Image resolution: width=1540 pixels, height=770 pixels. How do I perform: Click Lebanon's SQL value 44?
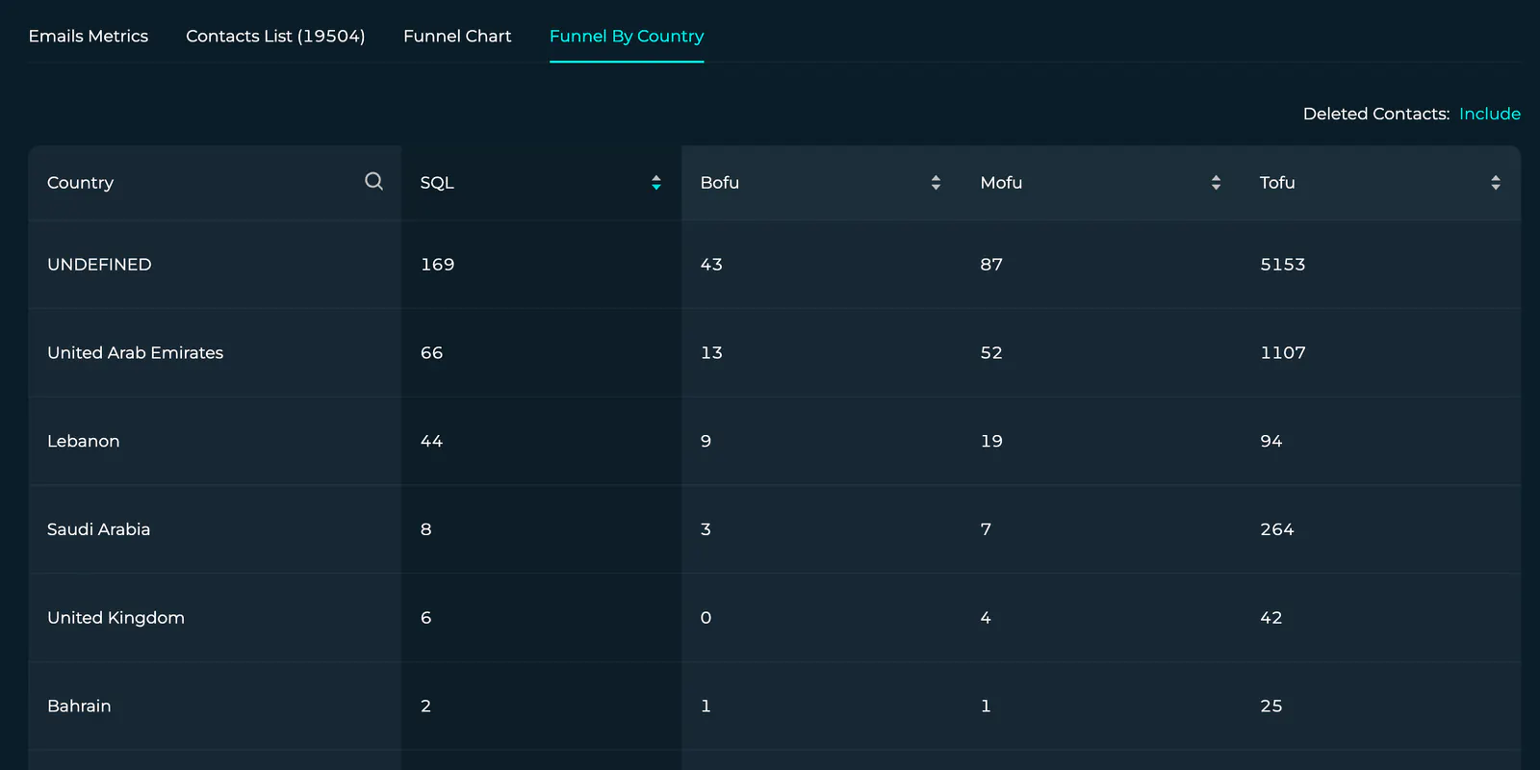coord(431,441)
